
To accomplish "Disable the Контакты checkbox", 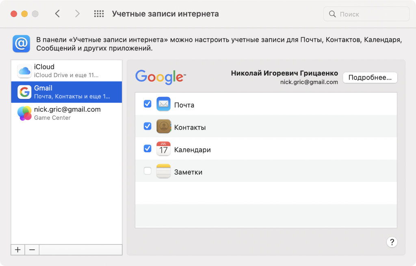I will click(147, 126).
